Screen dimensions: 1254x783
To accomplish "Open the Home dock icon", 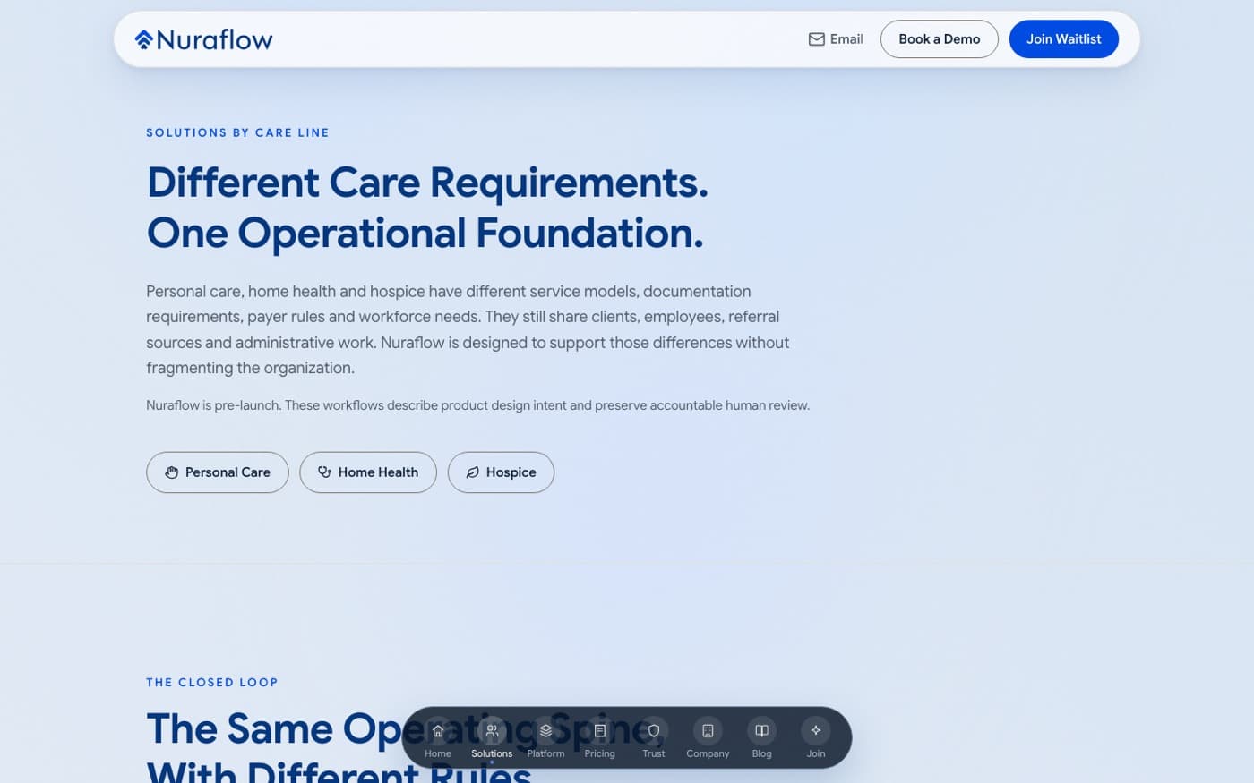I will coord(438,731).
